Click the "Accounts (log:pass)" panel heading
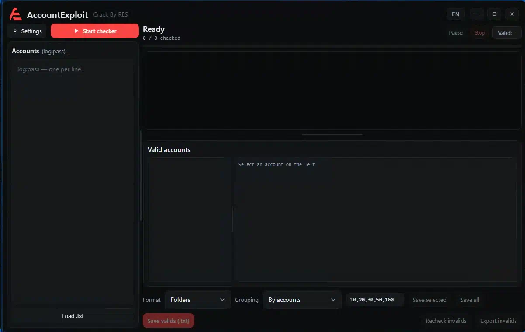This screenshot has width=525, height=332. click(38, 51)
